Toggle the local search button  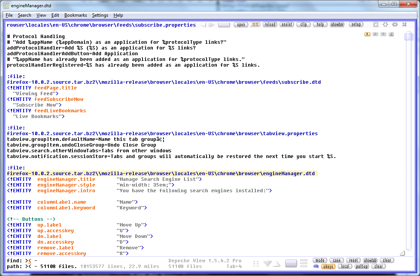click(345, 266)
